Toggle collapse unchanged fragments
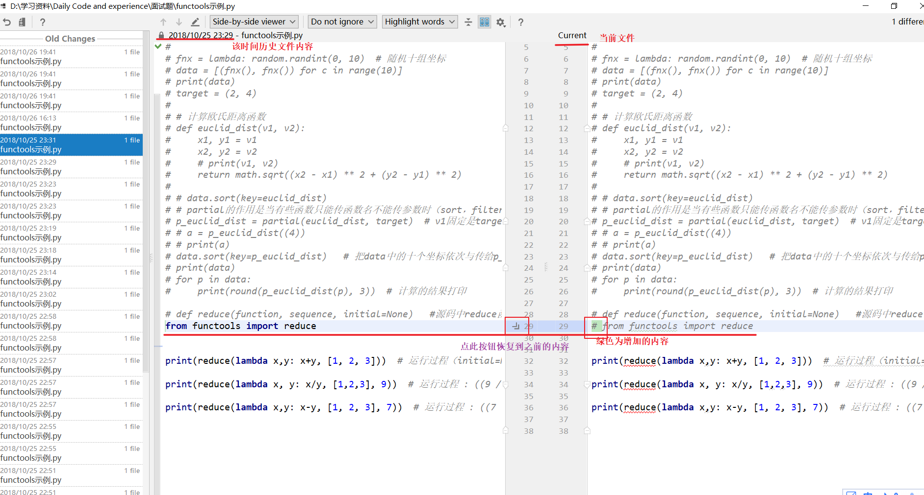This screenshot has height=495, width=924. point(468,22)
